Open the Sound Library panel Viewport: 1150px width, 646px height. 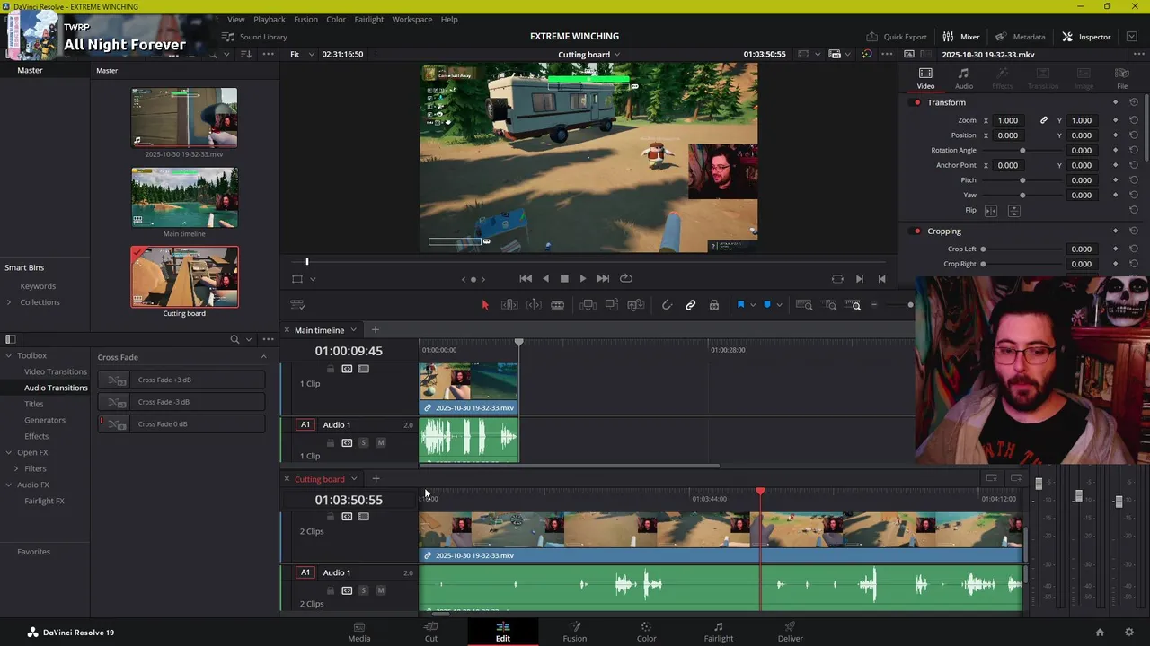click(x=255, y=37)
